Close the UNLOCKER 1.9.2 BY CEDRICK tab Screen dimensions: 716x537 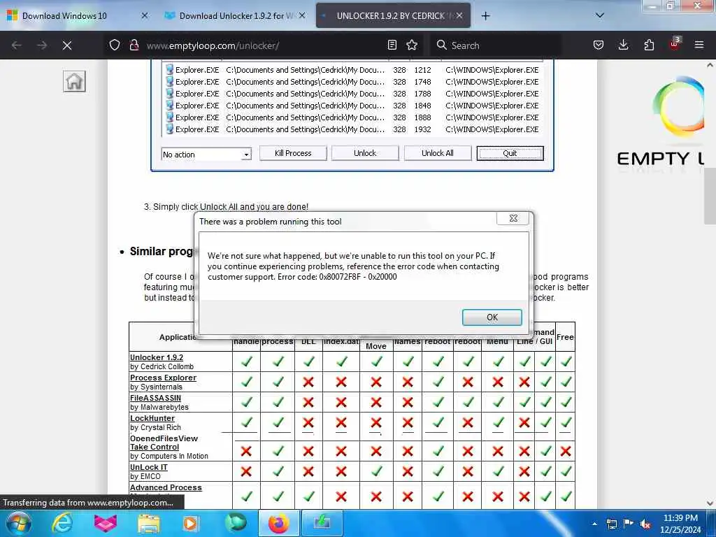[459, 15]
